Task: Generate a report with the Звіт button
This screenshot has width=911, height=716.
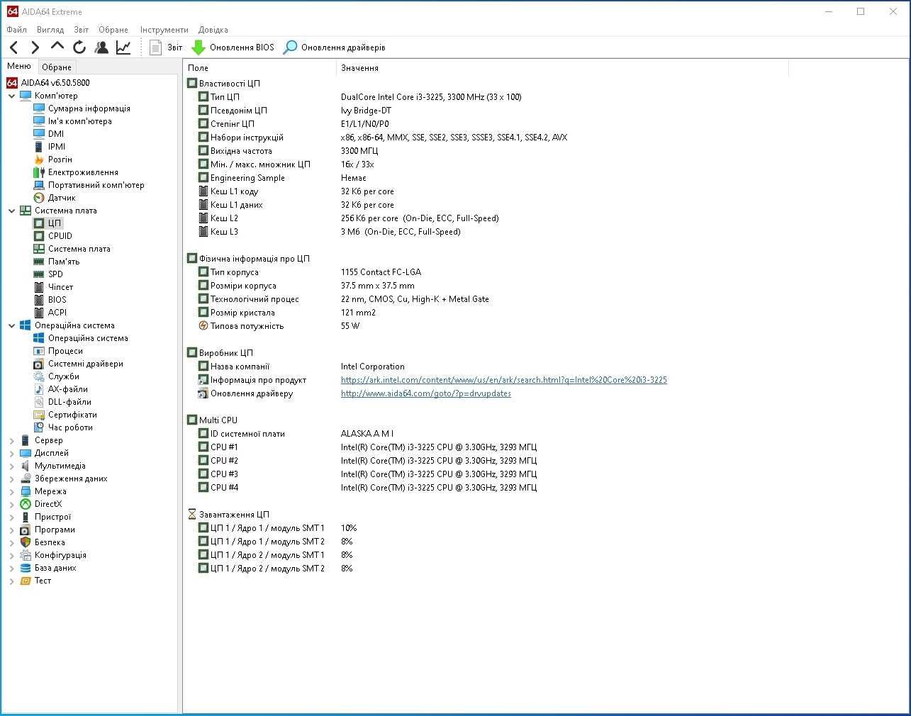Action: click(x=166, y=47)
